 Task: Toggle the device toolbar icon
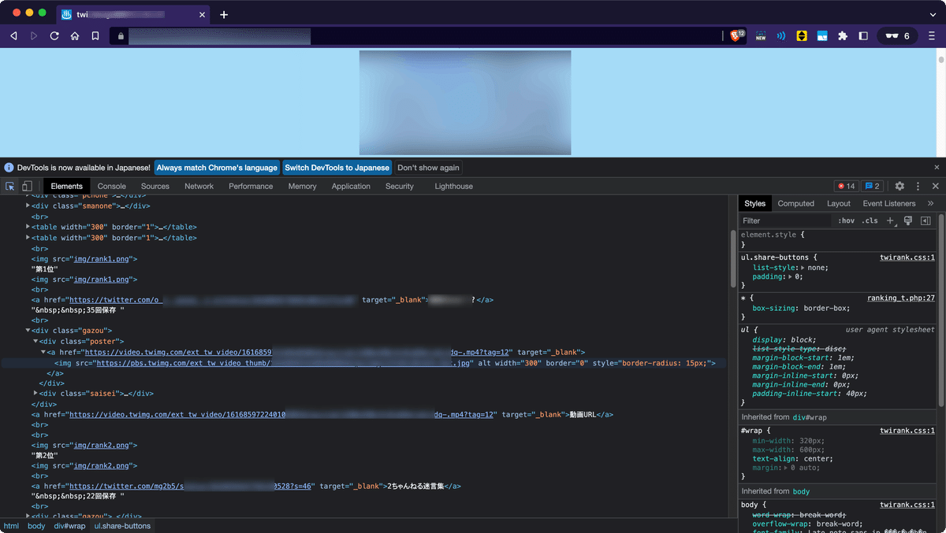tap(27, 187)
